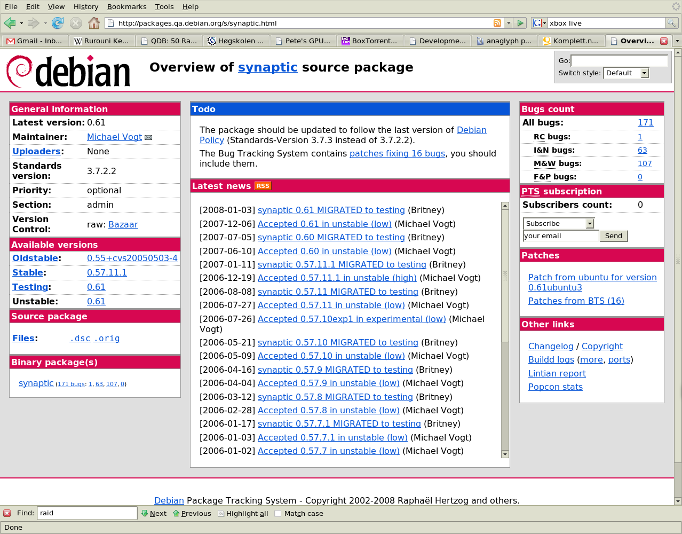Open the patches fixing 16 bugs link
The width and height of the screenshot is (682, 534).
point(397,154)
